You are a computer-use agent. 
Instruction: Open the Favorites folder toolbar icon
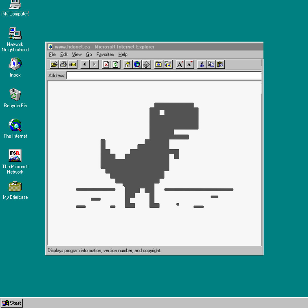click(158, 64)
